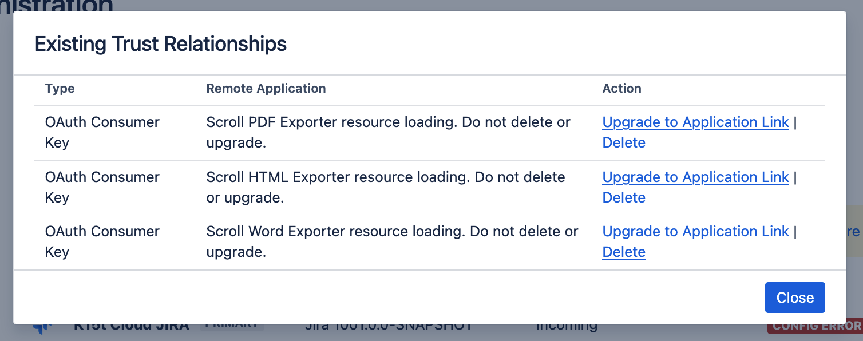
Task: Upgrade Scroll HTML Exporter to an Application Link
Action: click(695, 177)
